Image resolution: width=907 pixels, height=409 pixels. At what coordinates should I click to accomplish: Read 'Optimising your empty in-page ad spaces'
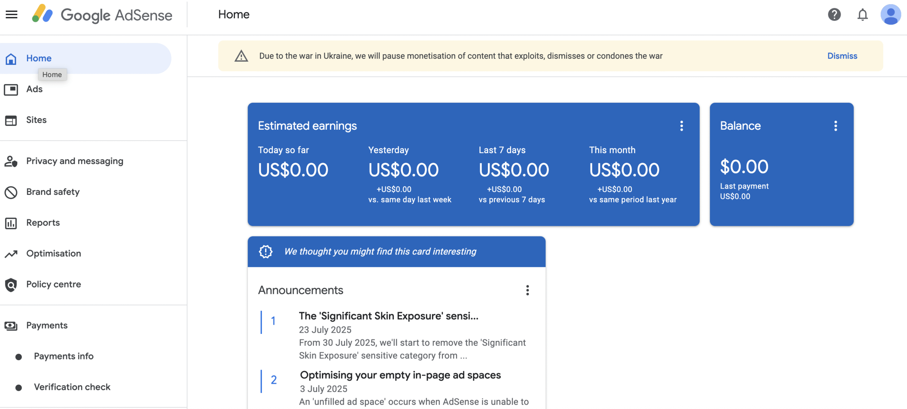point(400,375)
